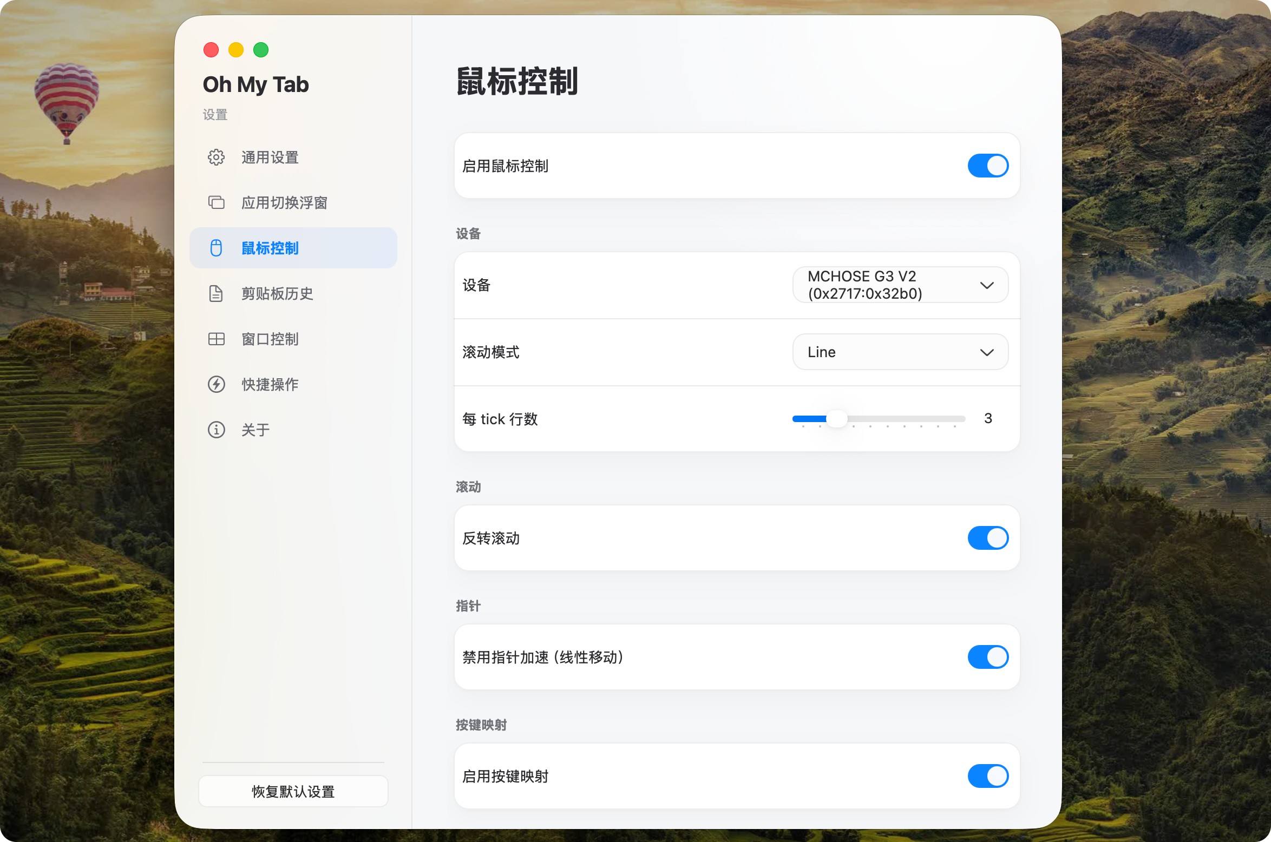
Task: Toggle 启用按键映射 switch
Action: [988, 777]
